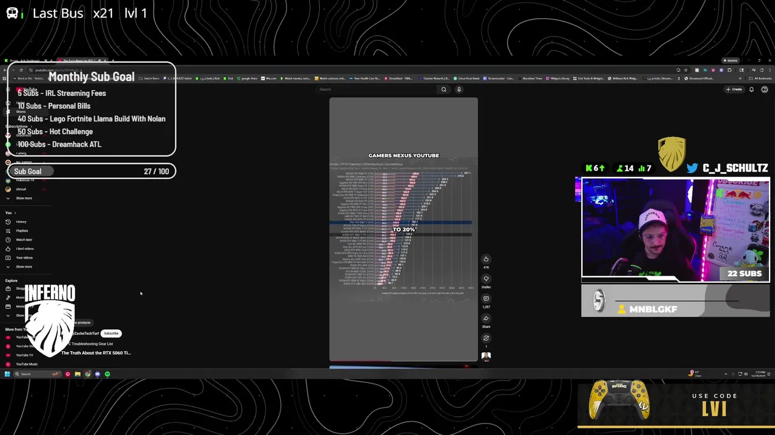Select the Truth About the RTX tab
775x435 pixels.
pyautogui.click(x=82, y=61)
